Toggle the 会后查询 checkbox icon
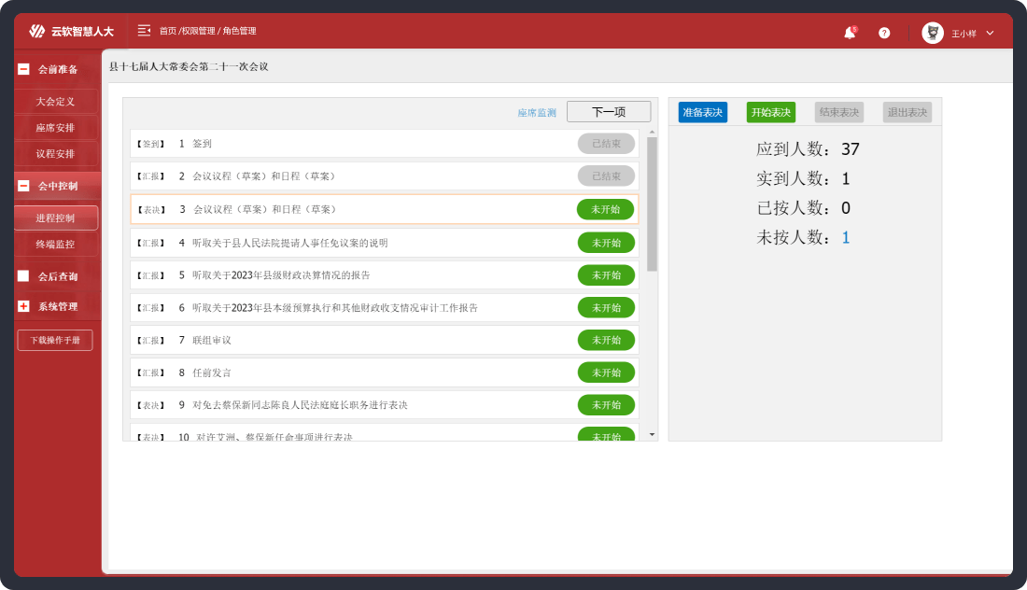Viewport: 1027px width, 590px height. [x=23, y=276]
